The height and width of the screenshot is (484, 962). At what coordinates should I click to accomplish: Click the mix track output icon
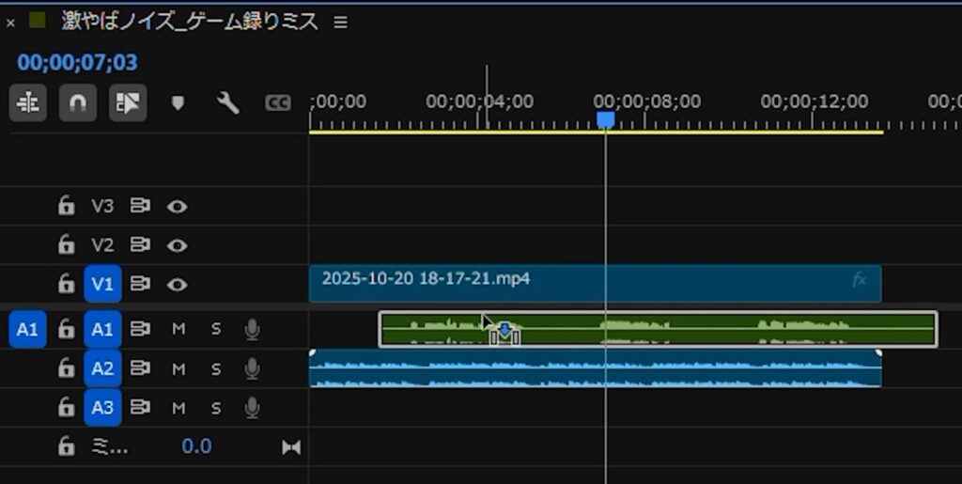(291, 447)
